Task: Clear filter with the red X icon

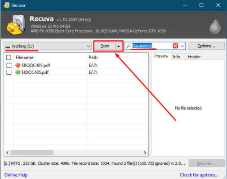Action: click(x=175, y=46)
